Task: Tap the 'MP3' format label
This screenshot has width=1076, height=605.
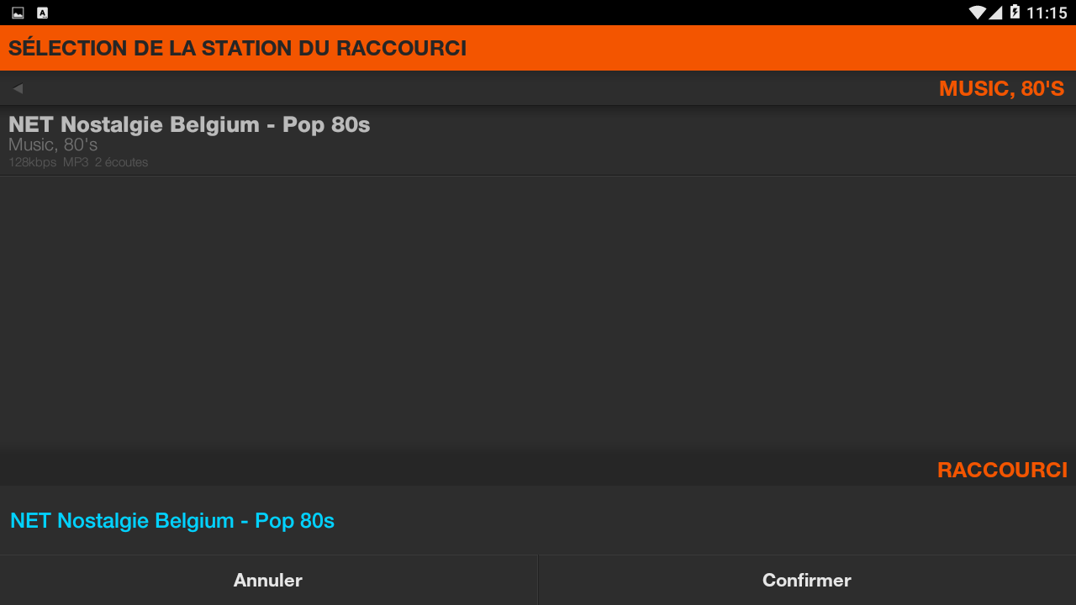Action: pyautogui.click(x=76, y=162)
